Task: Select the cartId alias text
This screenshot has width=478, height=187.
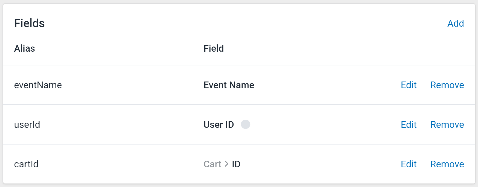Action: [x=26, y=164]
